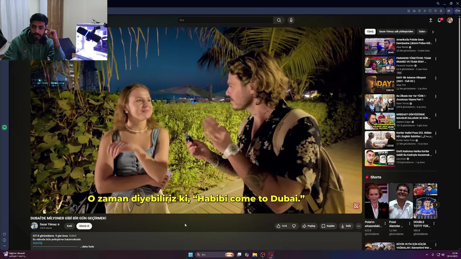Expand description with '...daha fazla'

(x=87, y=246)
